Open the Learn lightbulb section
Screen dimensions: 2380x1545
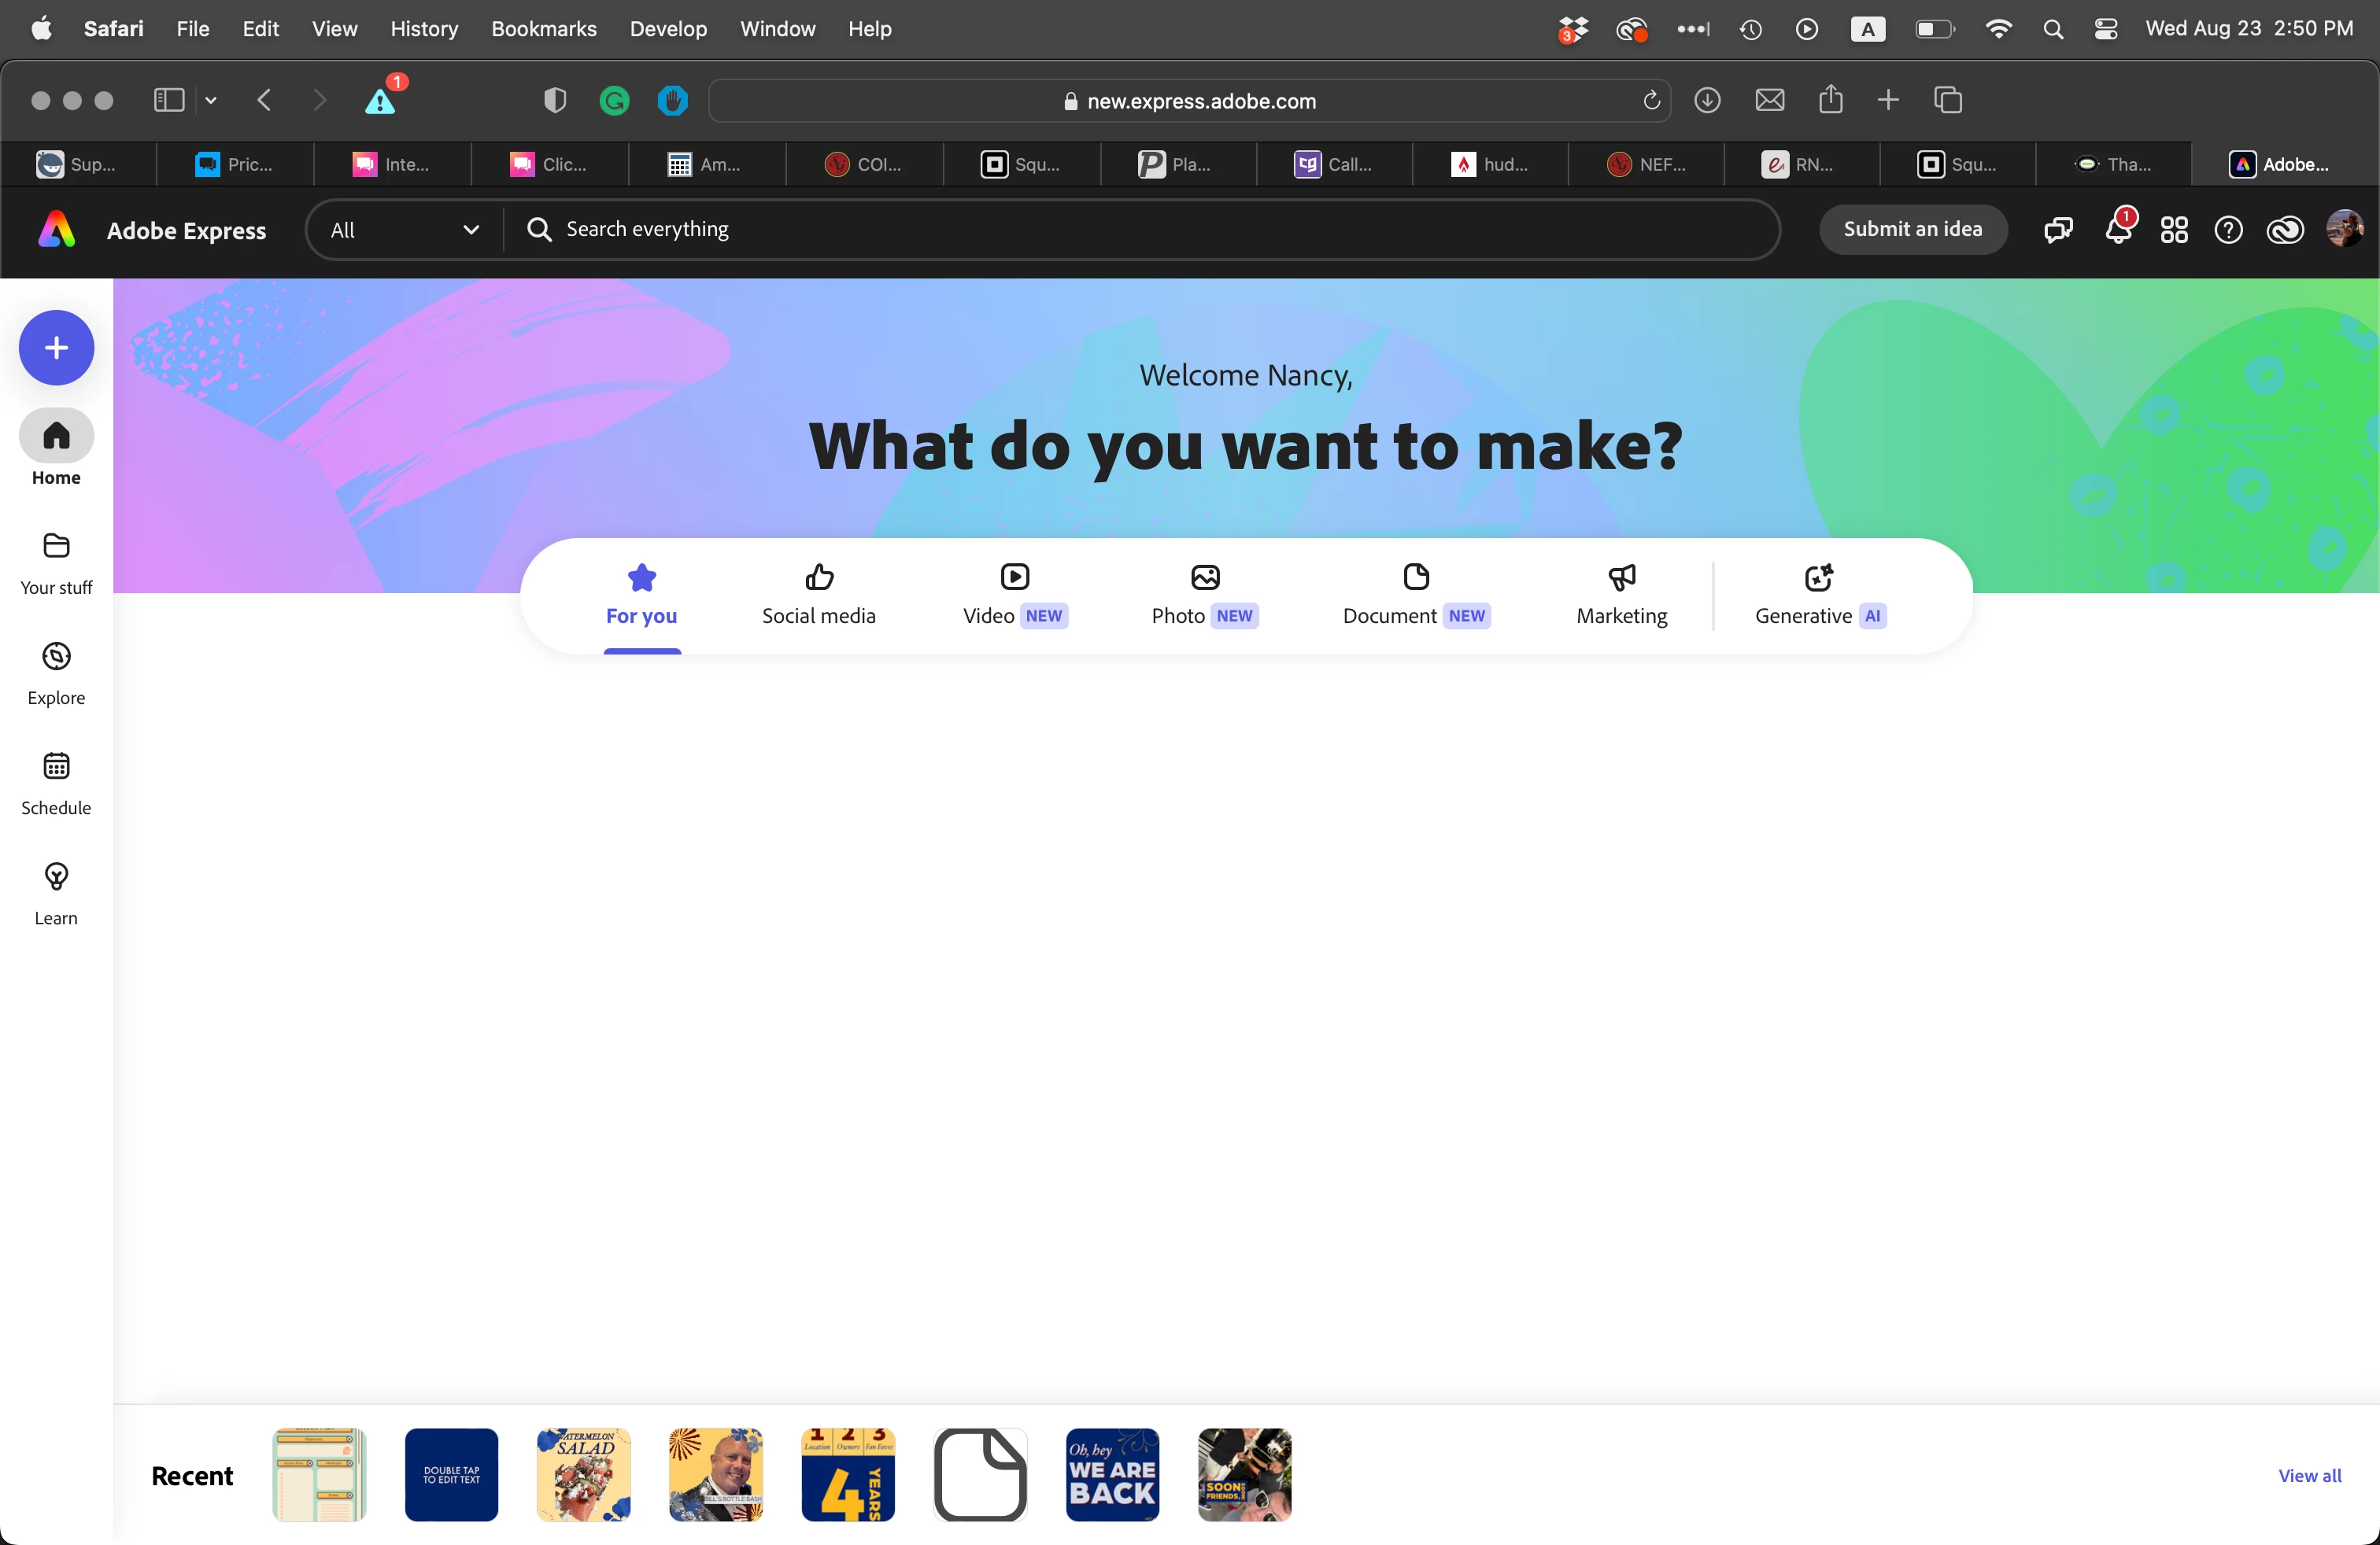(x=56, y=892)
